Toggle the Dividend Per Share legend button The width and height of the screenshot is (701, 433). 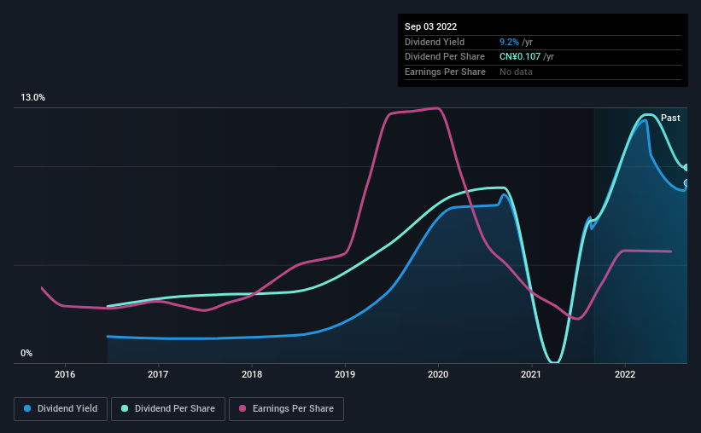tap(168, 409)
